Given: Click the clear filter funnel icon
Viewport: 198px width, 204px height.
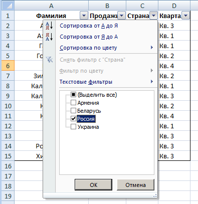Looking at the screenshot, I should (x=49, y=60).
